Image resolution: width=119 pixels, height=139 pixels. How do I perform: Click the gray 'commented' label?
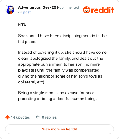pos(69,7)
